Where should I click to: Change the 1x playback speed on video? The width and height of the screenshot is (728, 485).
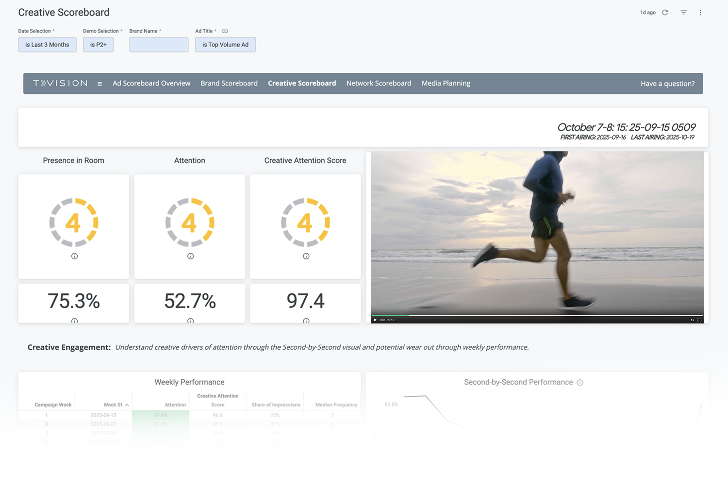point(692,320)
